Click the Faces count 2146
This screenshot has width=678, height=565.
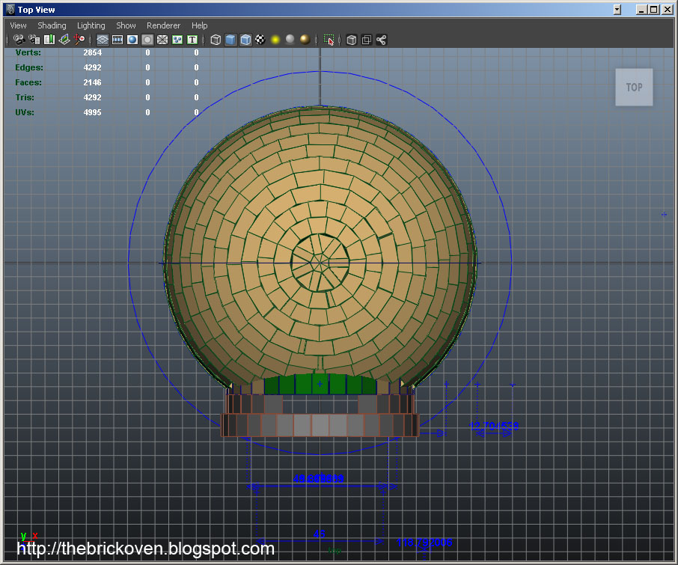coord(93,82)
